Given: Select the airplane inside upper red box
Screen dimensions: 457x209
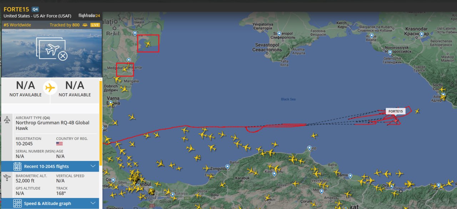Looking at the screenshot, I should coord(147,44).
